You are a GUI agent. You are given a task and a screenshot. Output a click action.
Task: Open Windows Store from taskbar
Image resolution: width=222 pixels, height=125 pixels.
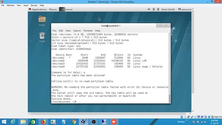33,122
